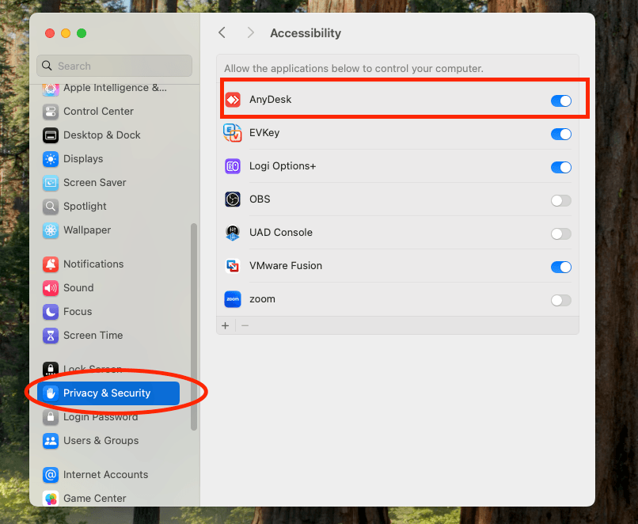Add an application with plus button

pos(226,325)
